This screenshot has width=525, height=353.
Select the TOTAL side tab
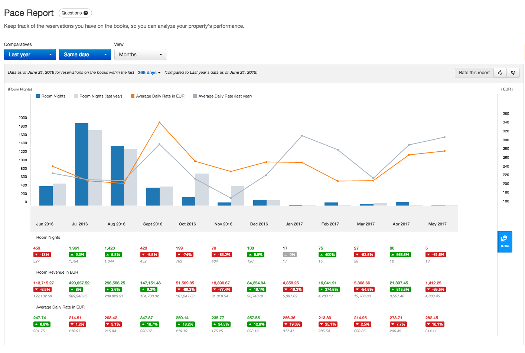pos(505,242)
